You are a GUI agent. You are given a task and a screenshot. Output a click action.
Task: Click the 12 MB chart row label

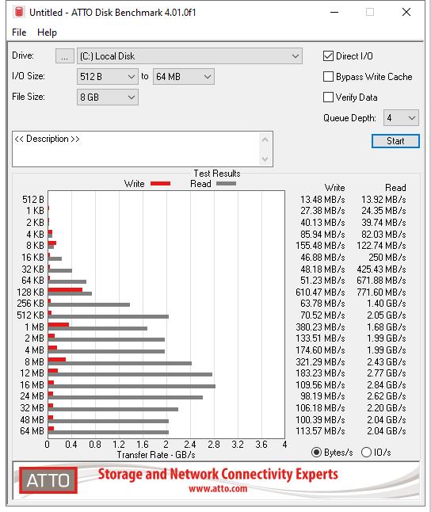32,373
